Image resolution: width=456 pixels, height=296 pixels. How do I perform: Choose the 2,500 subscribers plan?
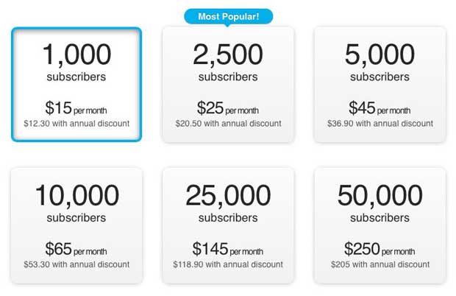(x=228, y=85)
